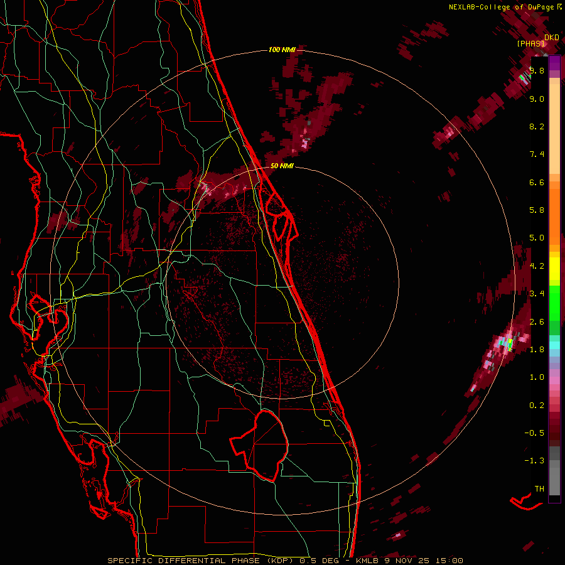565x565 pixels.
Task: Click the 100 NMI range ring label
Action: (282, 50)
